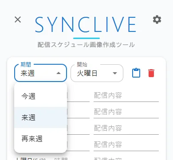Click the fourth 配信内容 input field
Image resolution: width=173 pixels, height=160 pixels.
(126, 145)
